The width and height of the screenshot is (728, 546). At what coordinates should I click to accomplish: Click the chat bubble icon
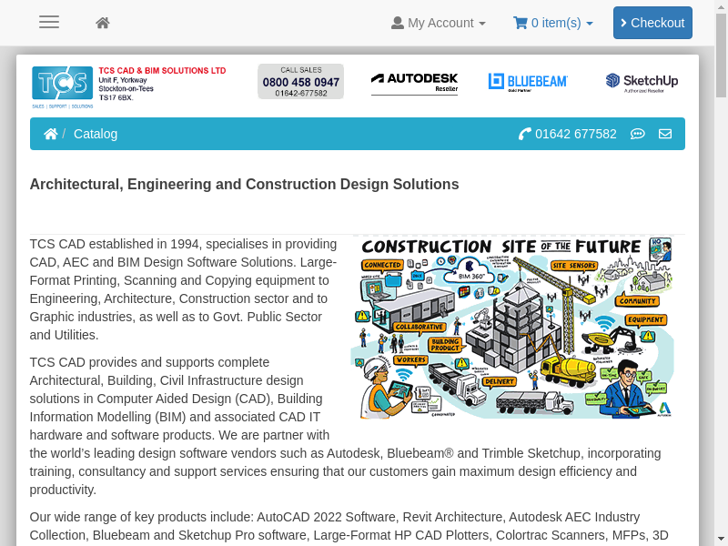pos(638,134)
